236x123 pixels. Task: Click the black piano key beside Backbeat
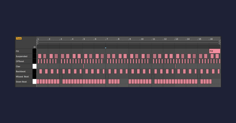point(34,71)
